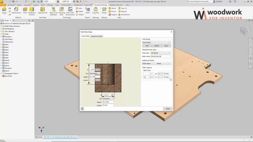
Task: Open the Output technology command
Action: pos(79,15)
